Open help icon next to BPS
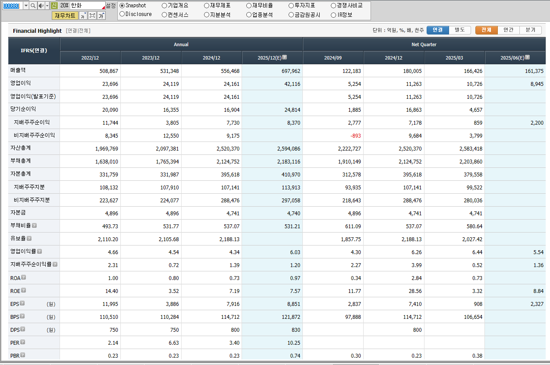The width and height of the screenshot is (550, 365). tap(22, 316)
